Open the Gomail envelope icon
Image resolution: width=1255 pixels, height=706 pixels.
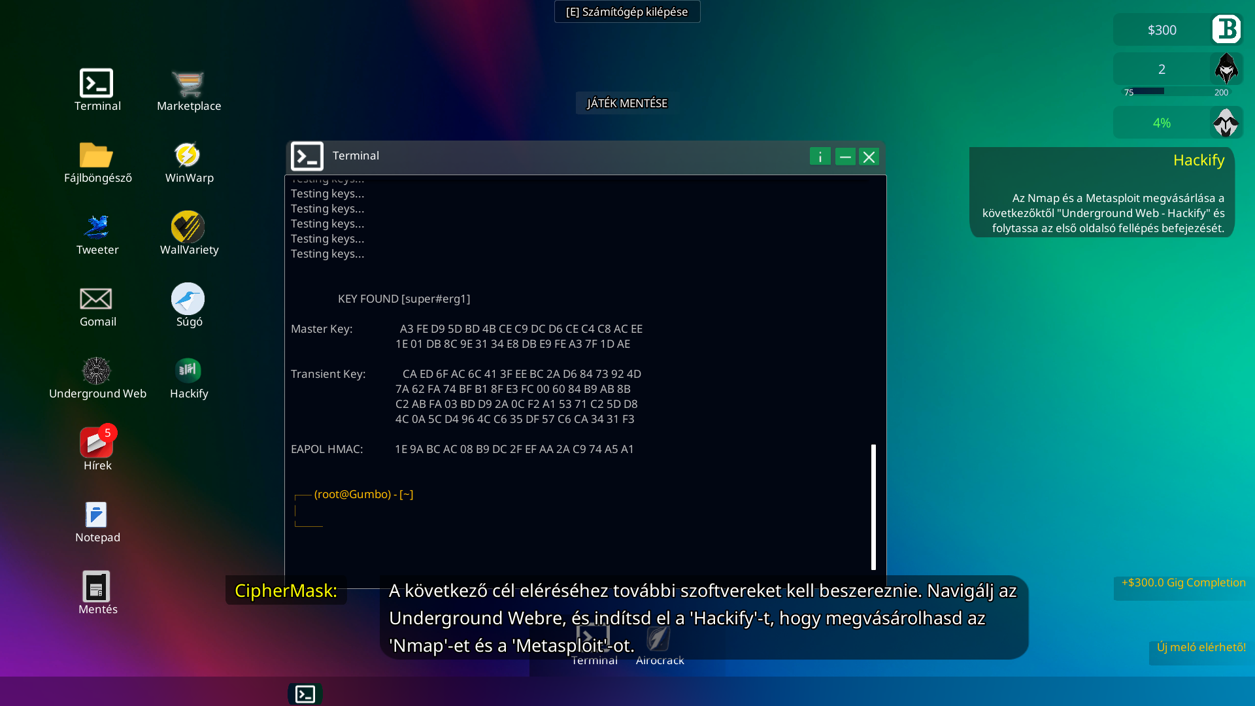coord(97,299)
